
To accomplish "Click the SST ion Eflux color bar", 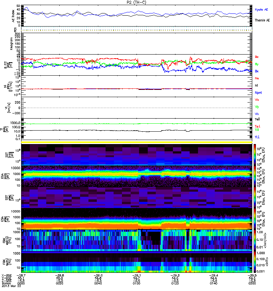I will pyautogui.click(x=255, y=154).
